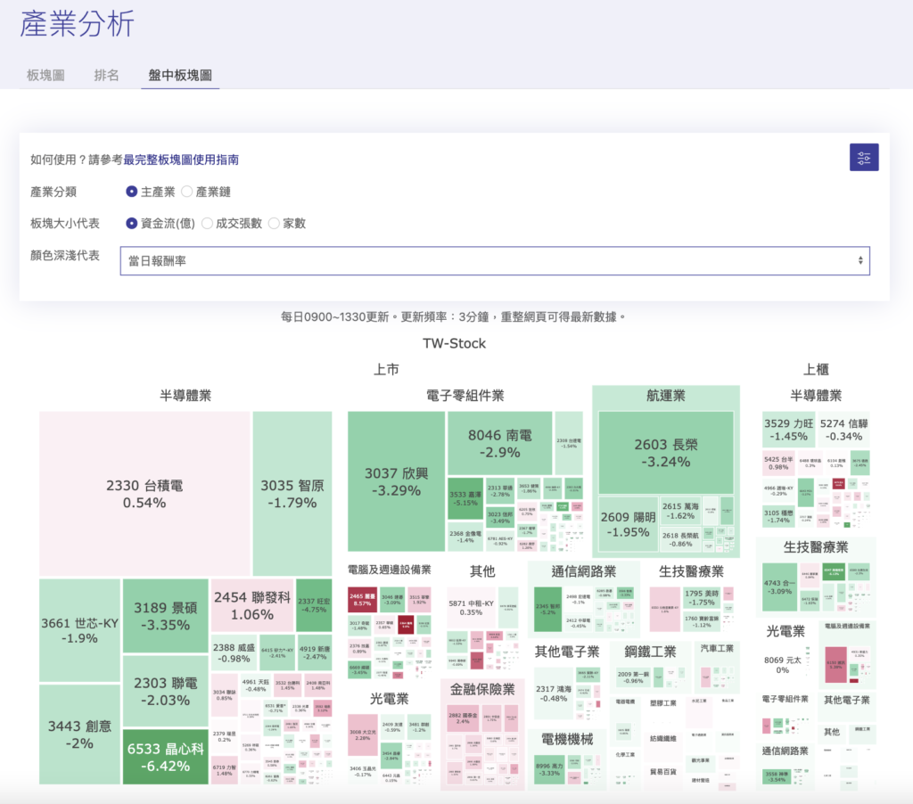Switch to the 排名 tab
Viewport: 913px width, 804px height.
tap(107, 75)
